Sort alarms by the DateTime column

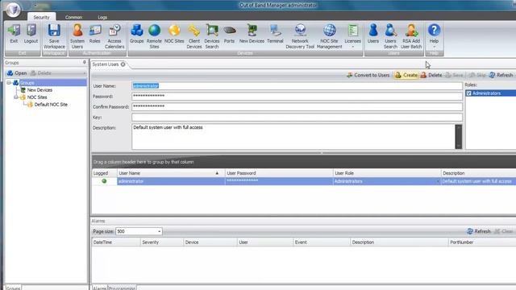116,242
